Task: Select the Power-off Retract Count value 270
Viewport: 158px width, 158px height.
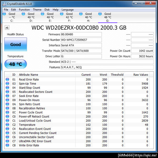Action: point(146,117)
